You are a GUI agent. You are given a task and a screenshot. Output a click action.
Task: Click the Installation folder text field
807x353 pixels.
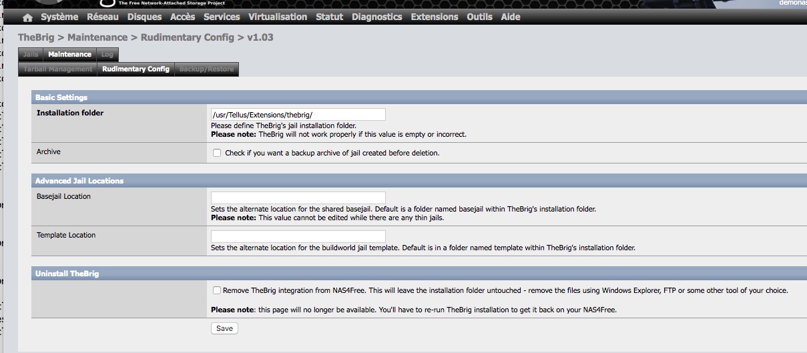click(298, 115)
